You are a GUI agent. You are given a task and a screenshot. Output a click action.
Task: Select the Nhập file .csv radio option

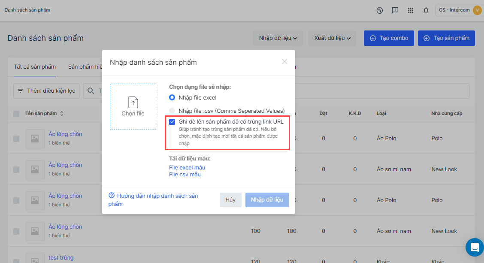point(172,111)
